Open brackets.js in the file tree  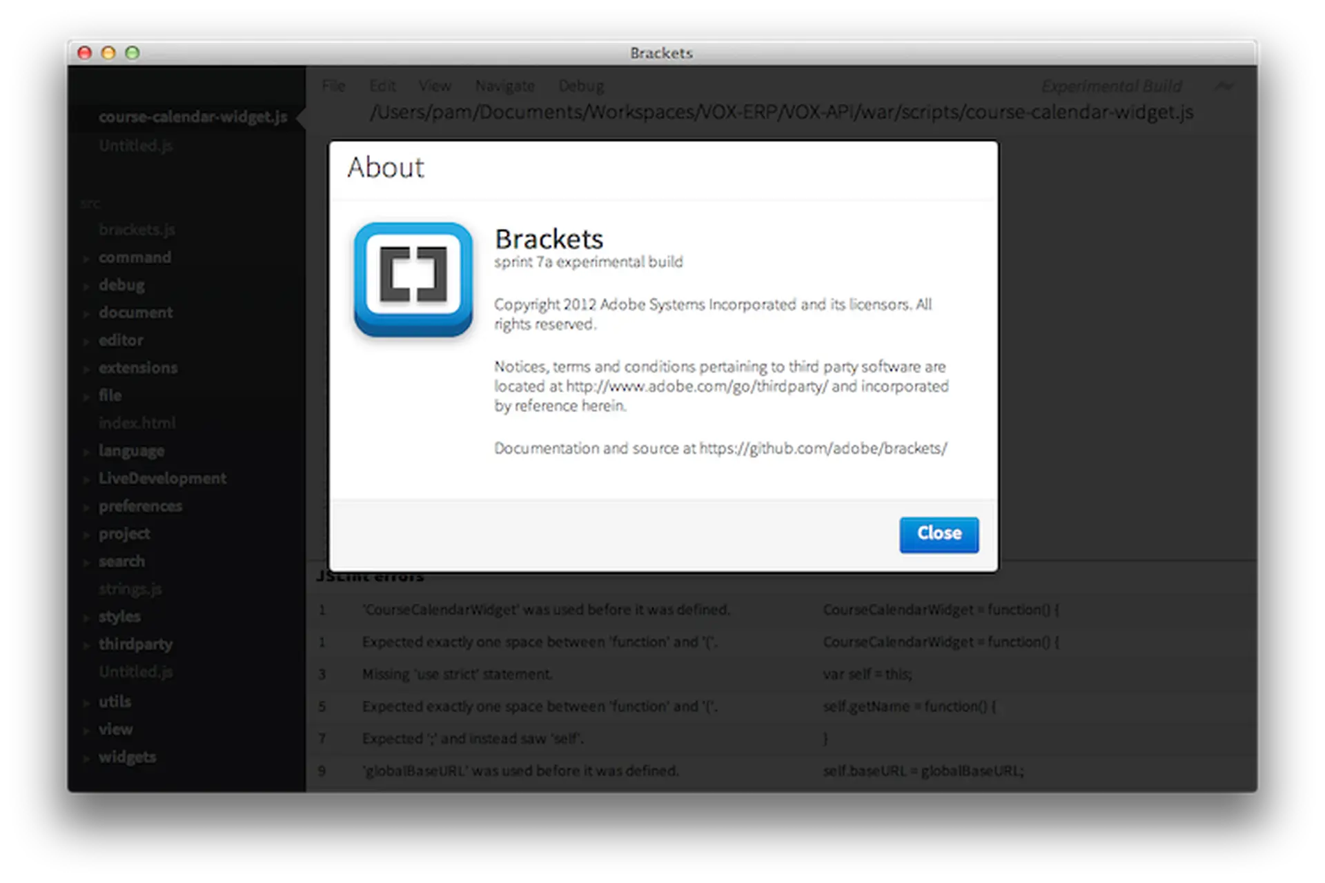[x=137, y=230]
